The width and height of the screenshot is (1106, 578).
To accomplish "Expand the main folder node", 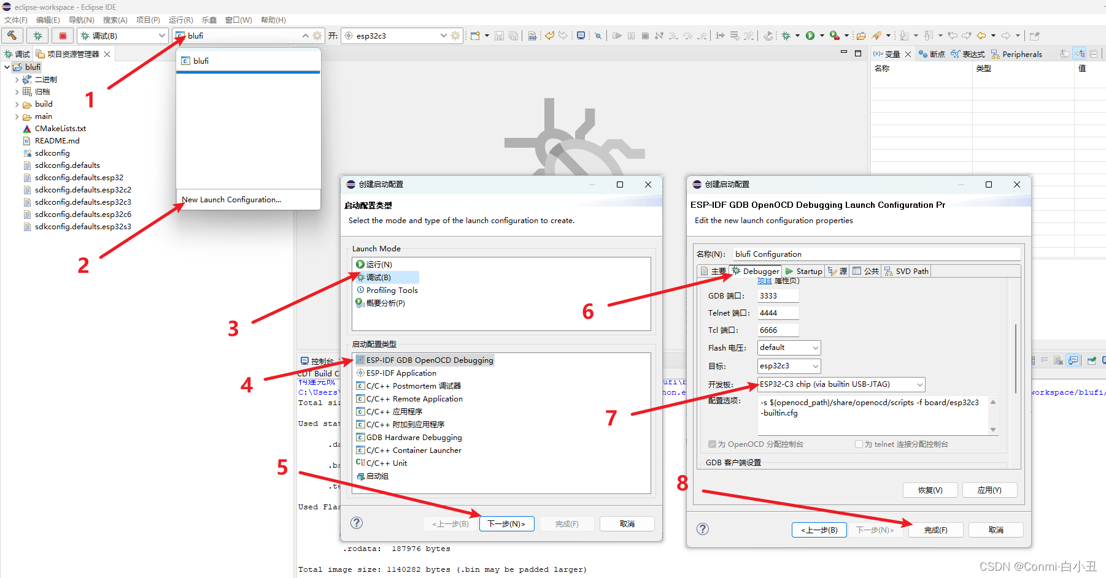I will pyautogui.click(x=17, y=116).
